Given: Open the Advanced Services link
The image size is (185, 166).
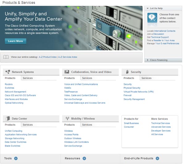Looking at the screenshot, I should pyautogui.click(x=161, y=127).
